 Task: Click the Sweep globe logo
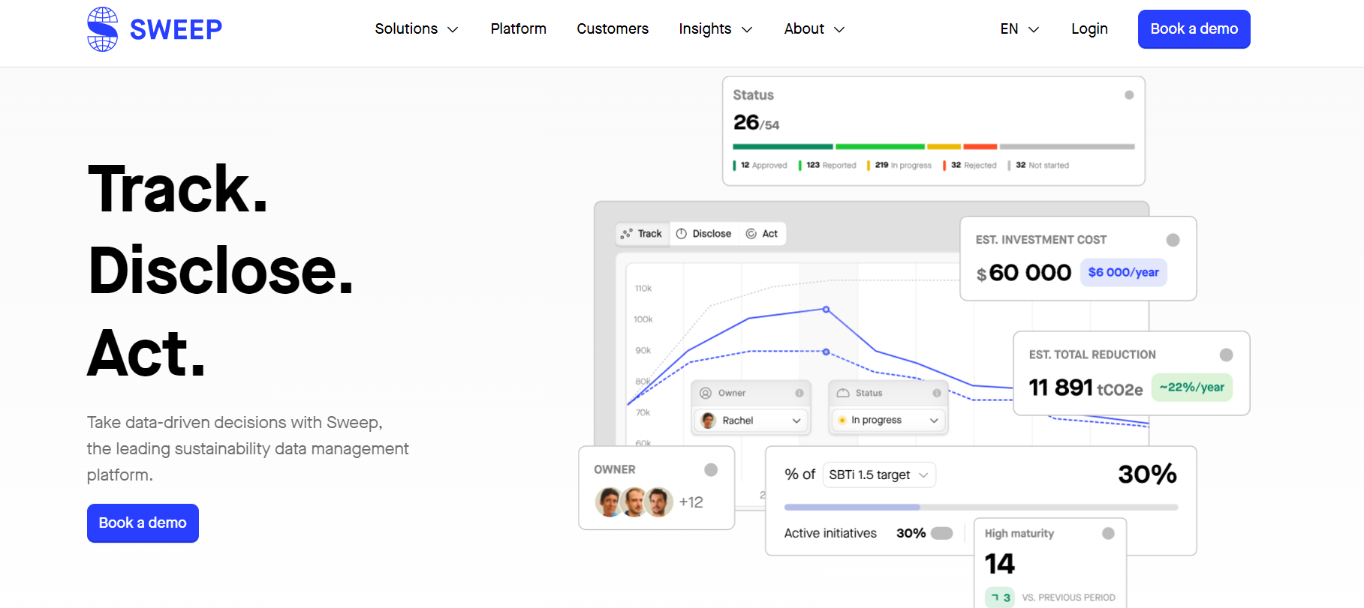(x=102, y=29)
